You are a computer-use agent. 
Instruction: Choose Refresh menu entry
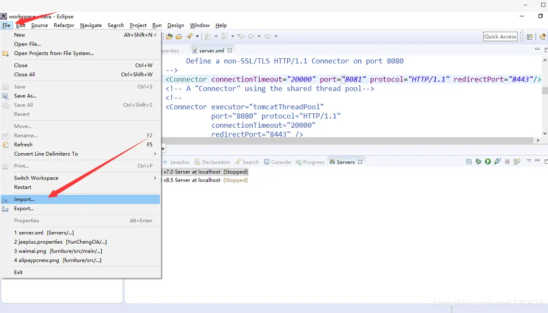(x=81, y=145)
